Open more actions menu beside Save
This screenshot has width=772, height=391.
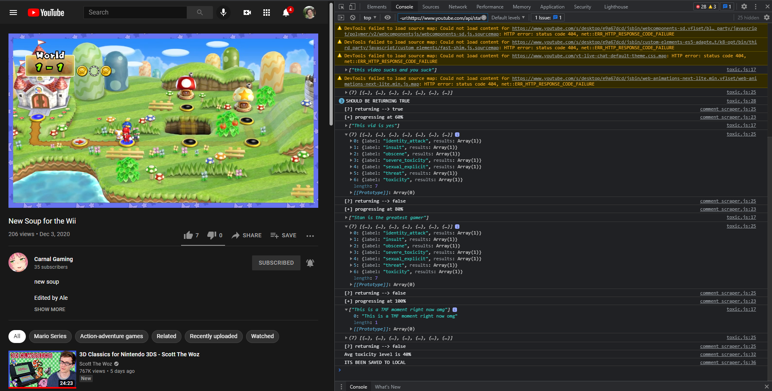[x=310, y=236]
